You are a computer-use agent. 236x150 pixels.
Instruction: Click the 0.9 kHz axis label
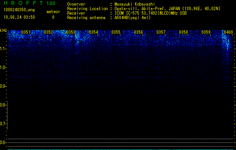(3, 86)
